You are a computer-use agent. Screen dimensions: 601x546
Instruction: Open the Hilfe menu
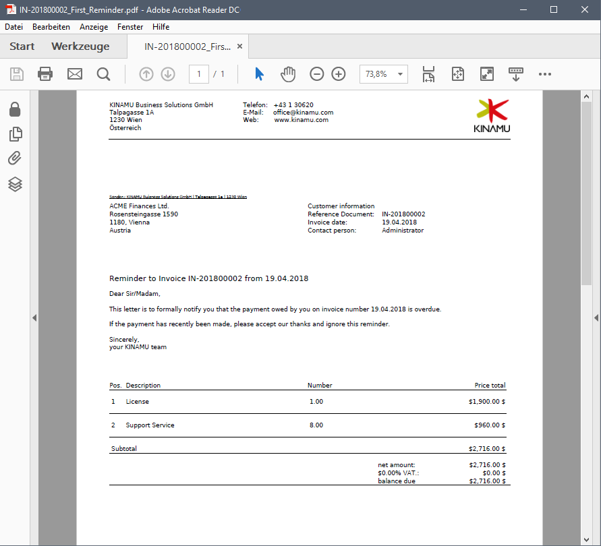(161, 27)
